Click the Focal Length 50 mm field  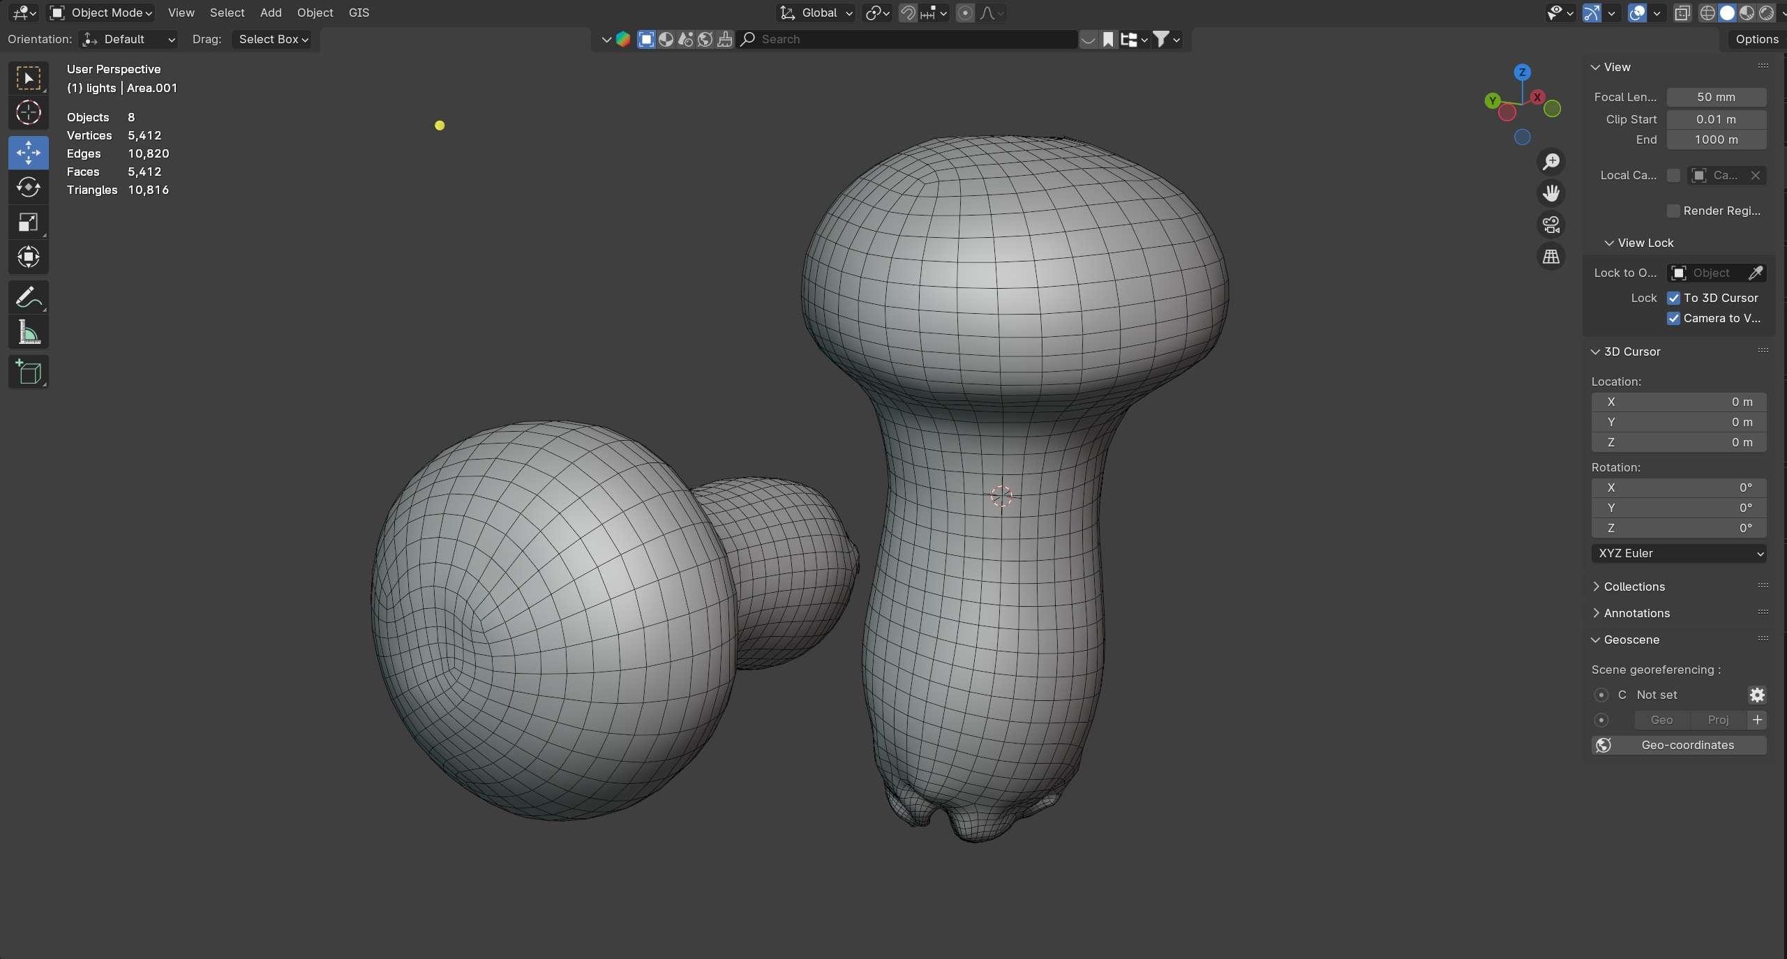tap(1716, 97)
